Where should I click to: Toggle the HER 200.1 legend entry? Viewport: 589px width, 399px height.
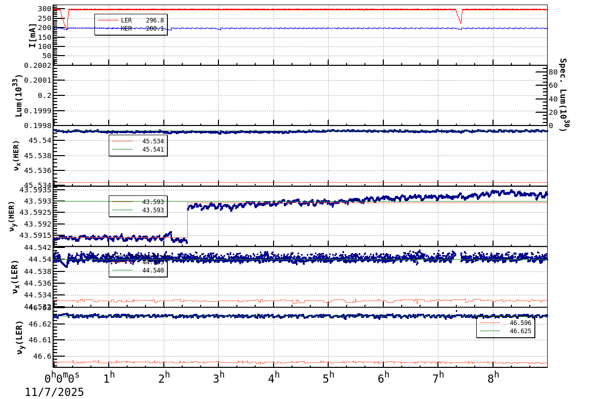[x=143, y=29]
